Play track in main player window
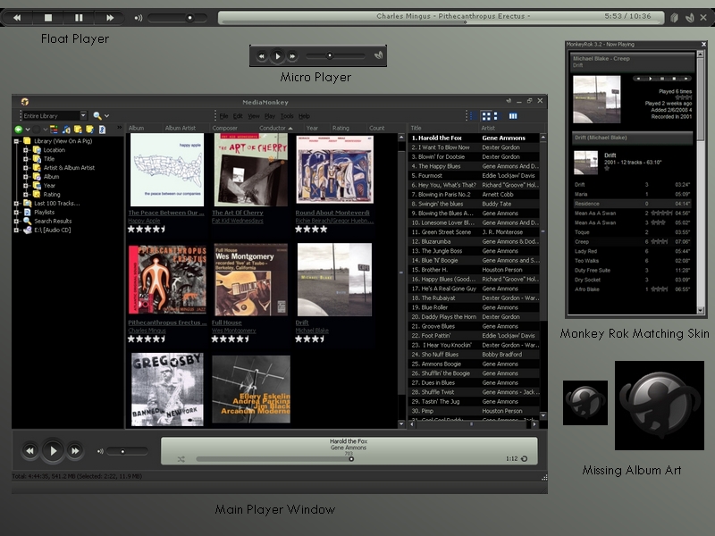715x536 pixels. pyautogui.click(x=53, y=451)
